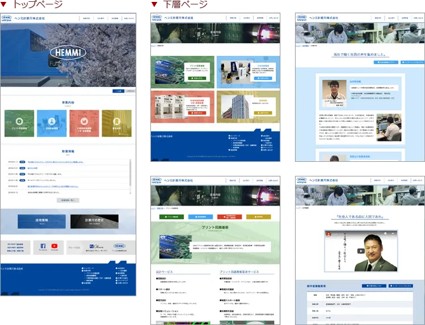This screenshot has height=325, width=425.
Task: Click the dark blue button below hero image
Action: (118, 91)
